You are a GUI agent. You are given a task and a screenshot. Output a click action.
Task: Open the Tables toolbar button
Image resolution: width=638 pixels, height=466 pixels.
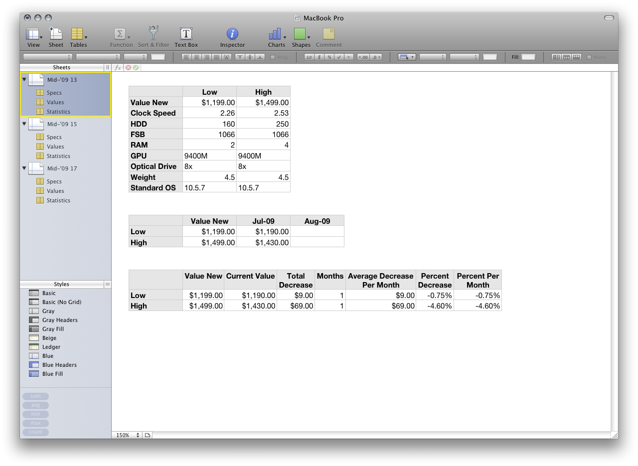tap(78, 37)
